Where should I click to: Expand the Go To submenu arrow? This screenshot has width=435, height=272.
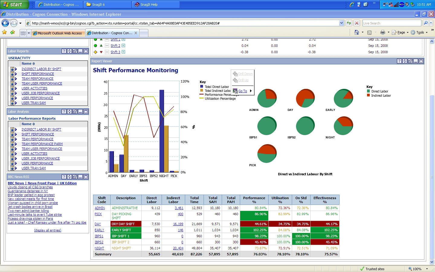click(250, 91)
